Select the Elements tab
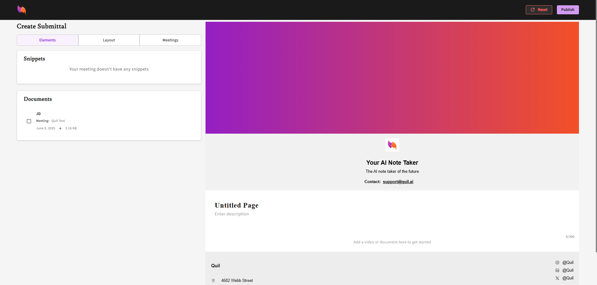597x285 pixels. pyautogui.click(x=48, y=40)
